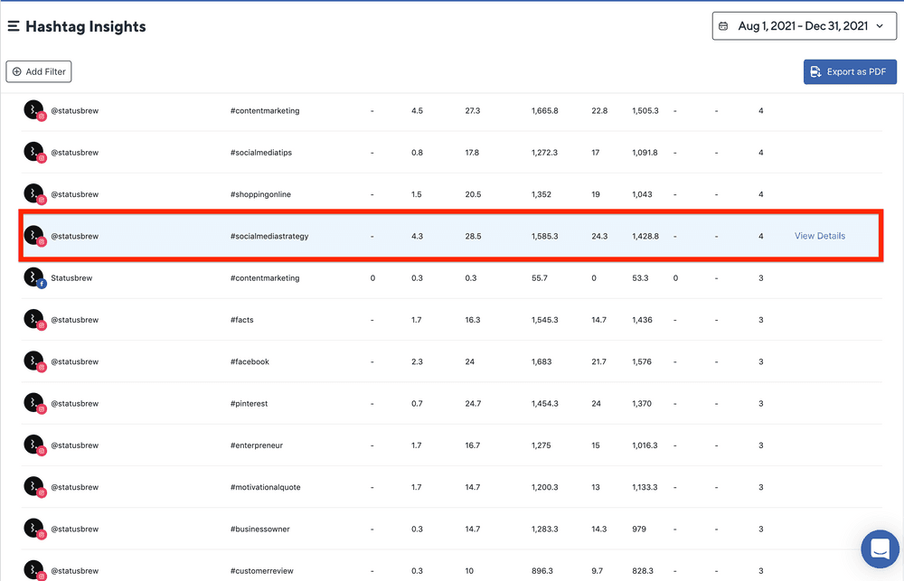Screen dimensions: 904x581
Task: Click the PDF export icon
Action: point(815,72)
